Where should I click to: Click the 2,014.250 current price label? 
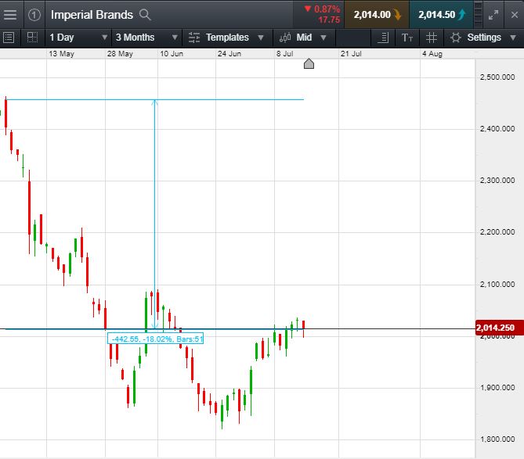click(x=499, y=328)
